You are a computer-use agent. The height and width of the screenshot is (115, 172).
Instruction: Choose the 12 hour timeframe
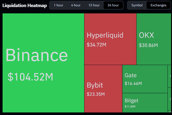(x=94, y=5)
